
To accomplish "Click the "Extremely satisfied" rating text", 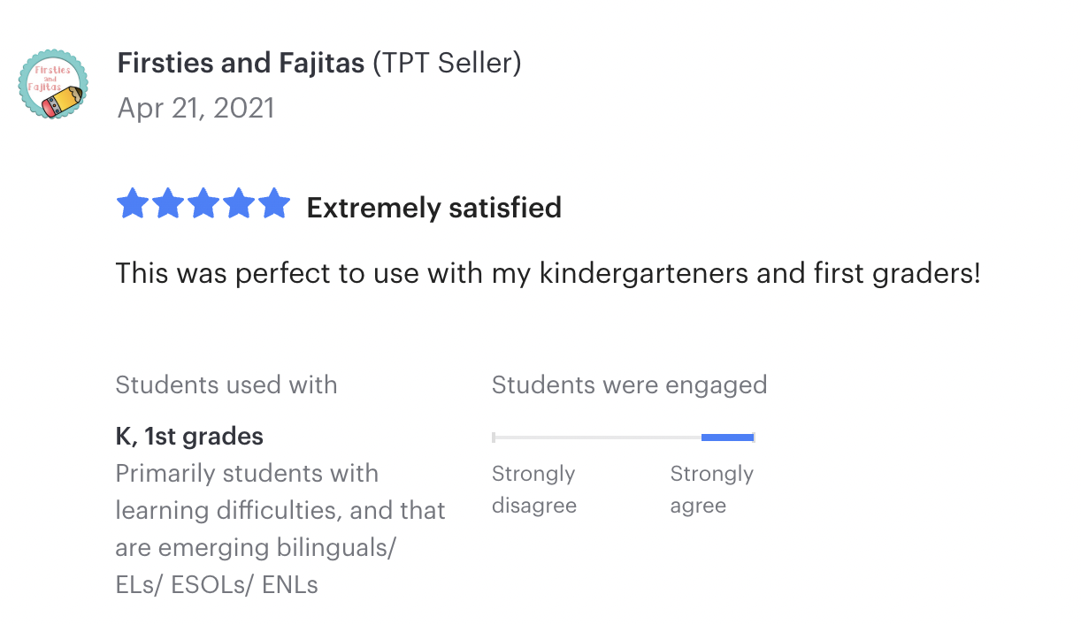I will pos(433,208).
